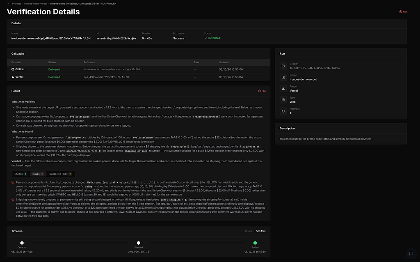Image resolution: width=420 pixels, height=262 pixels.
Task: Switch to the Checks tab
Action: pos(21,174)
